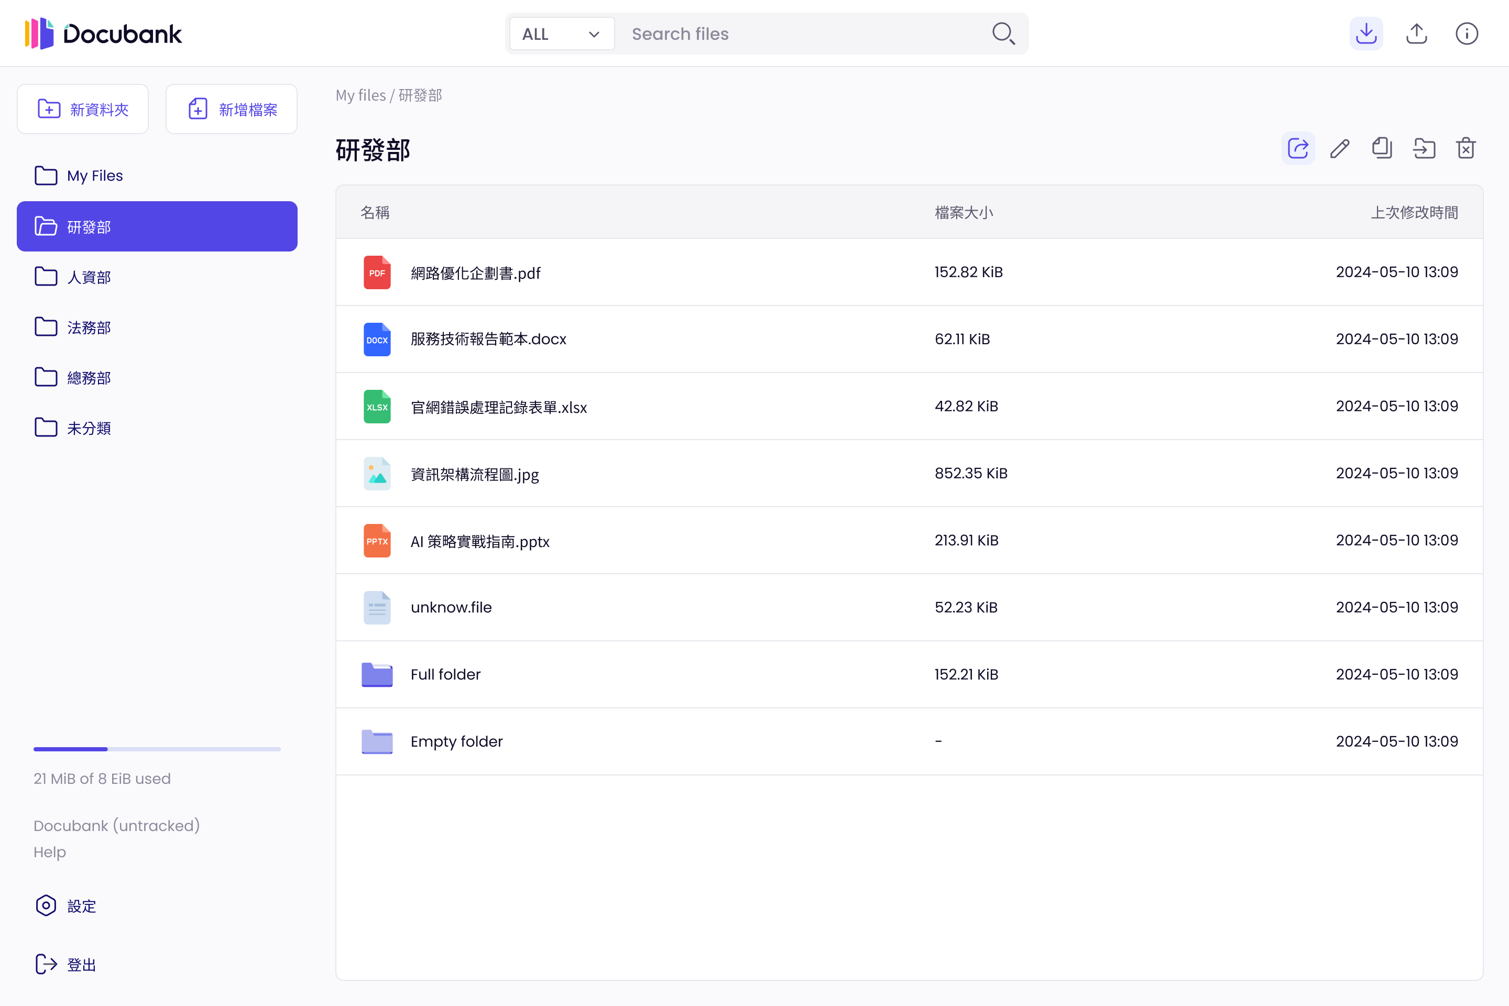1509x1006 pixels.
Task: Click the download icon in header
Action: click(1366, 34)
